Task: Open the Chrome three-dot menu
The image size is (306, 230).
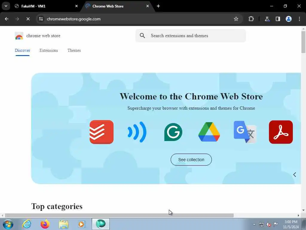Action: coord(299,19)
